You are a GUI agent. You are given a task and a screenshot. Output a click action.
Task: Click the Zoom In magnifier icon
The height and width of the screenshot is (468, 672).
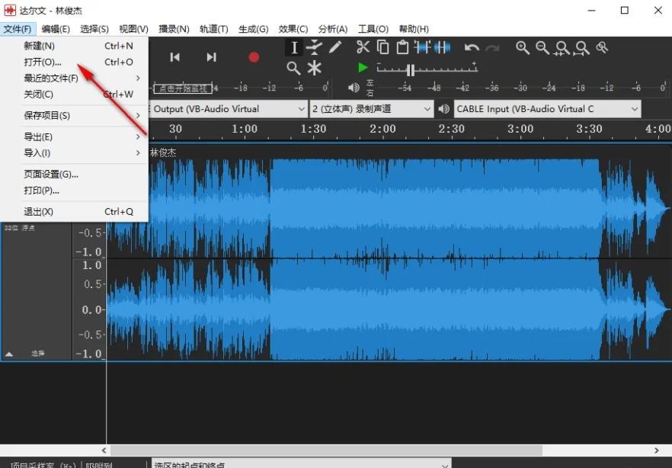[x=523, y=47]
